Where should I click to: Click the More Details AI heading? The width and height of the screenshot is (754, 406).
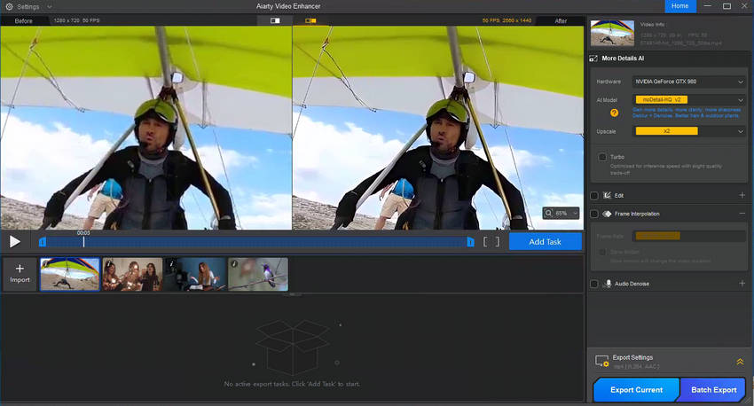(623, 59)
